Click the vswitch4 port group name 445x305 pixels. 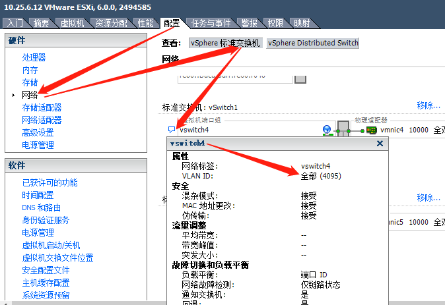[x=194, y=130]
